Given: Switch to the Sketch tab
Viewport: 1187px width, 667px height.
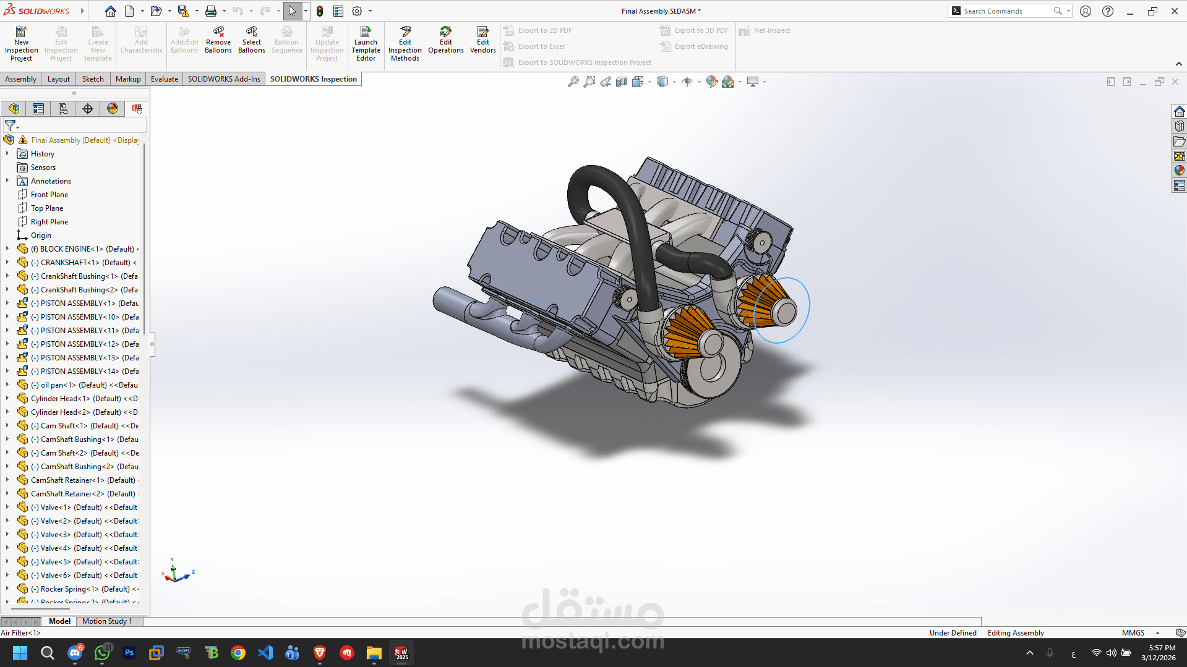Looking at the screenshot, I should coord(93,79).
